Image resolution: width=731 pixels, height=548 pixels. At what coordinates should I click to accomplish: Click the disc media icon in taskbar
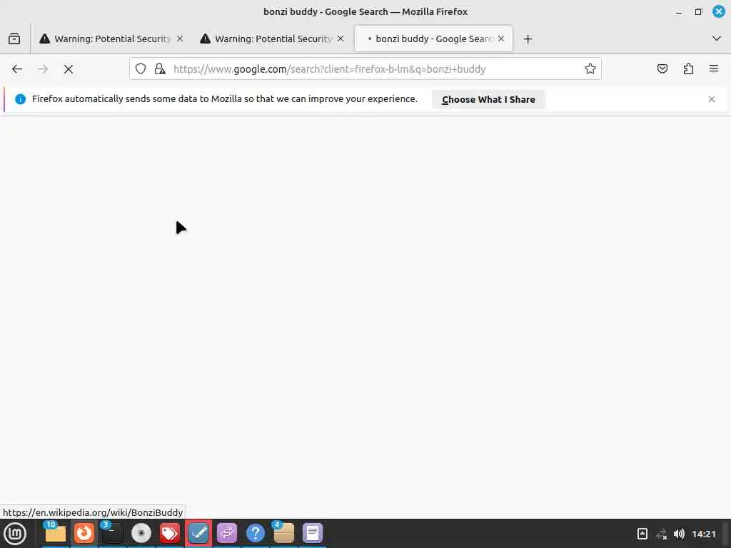tap(141, 534)
